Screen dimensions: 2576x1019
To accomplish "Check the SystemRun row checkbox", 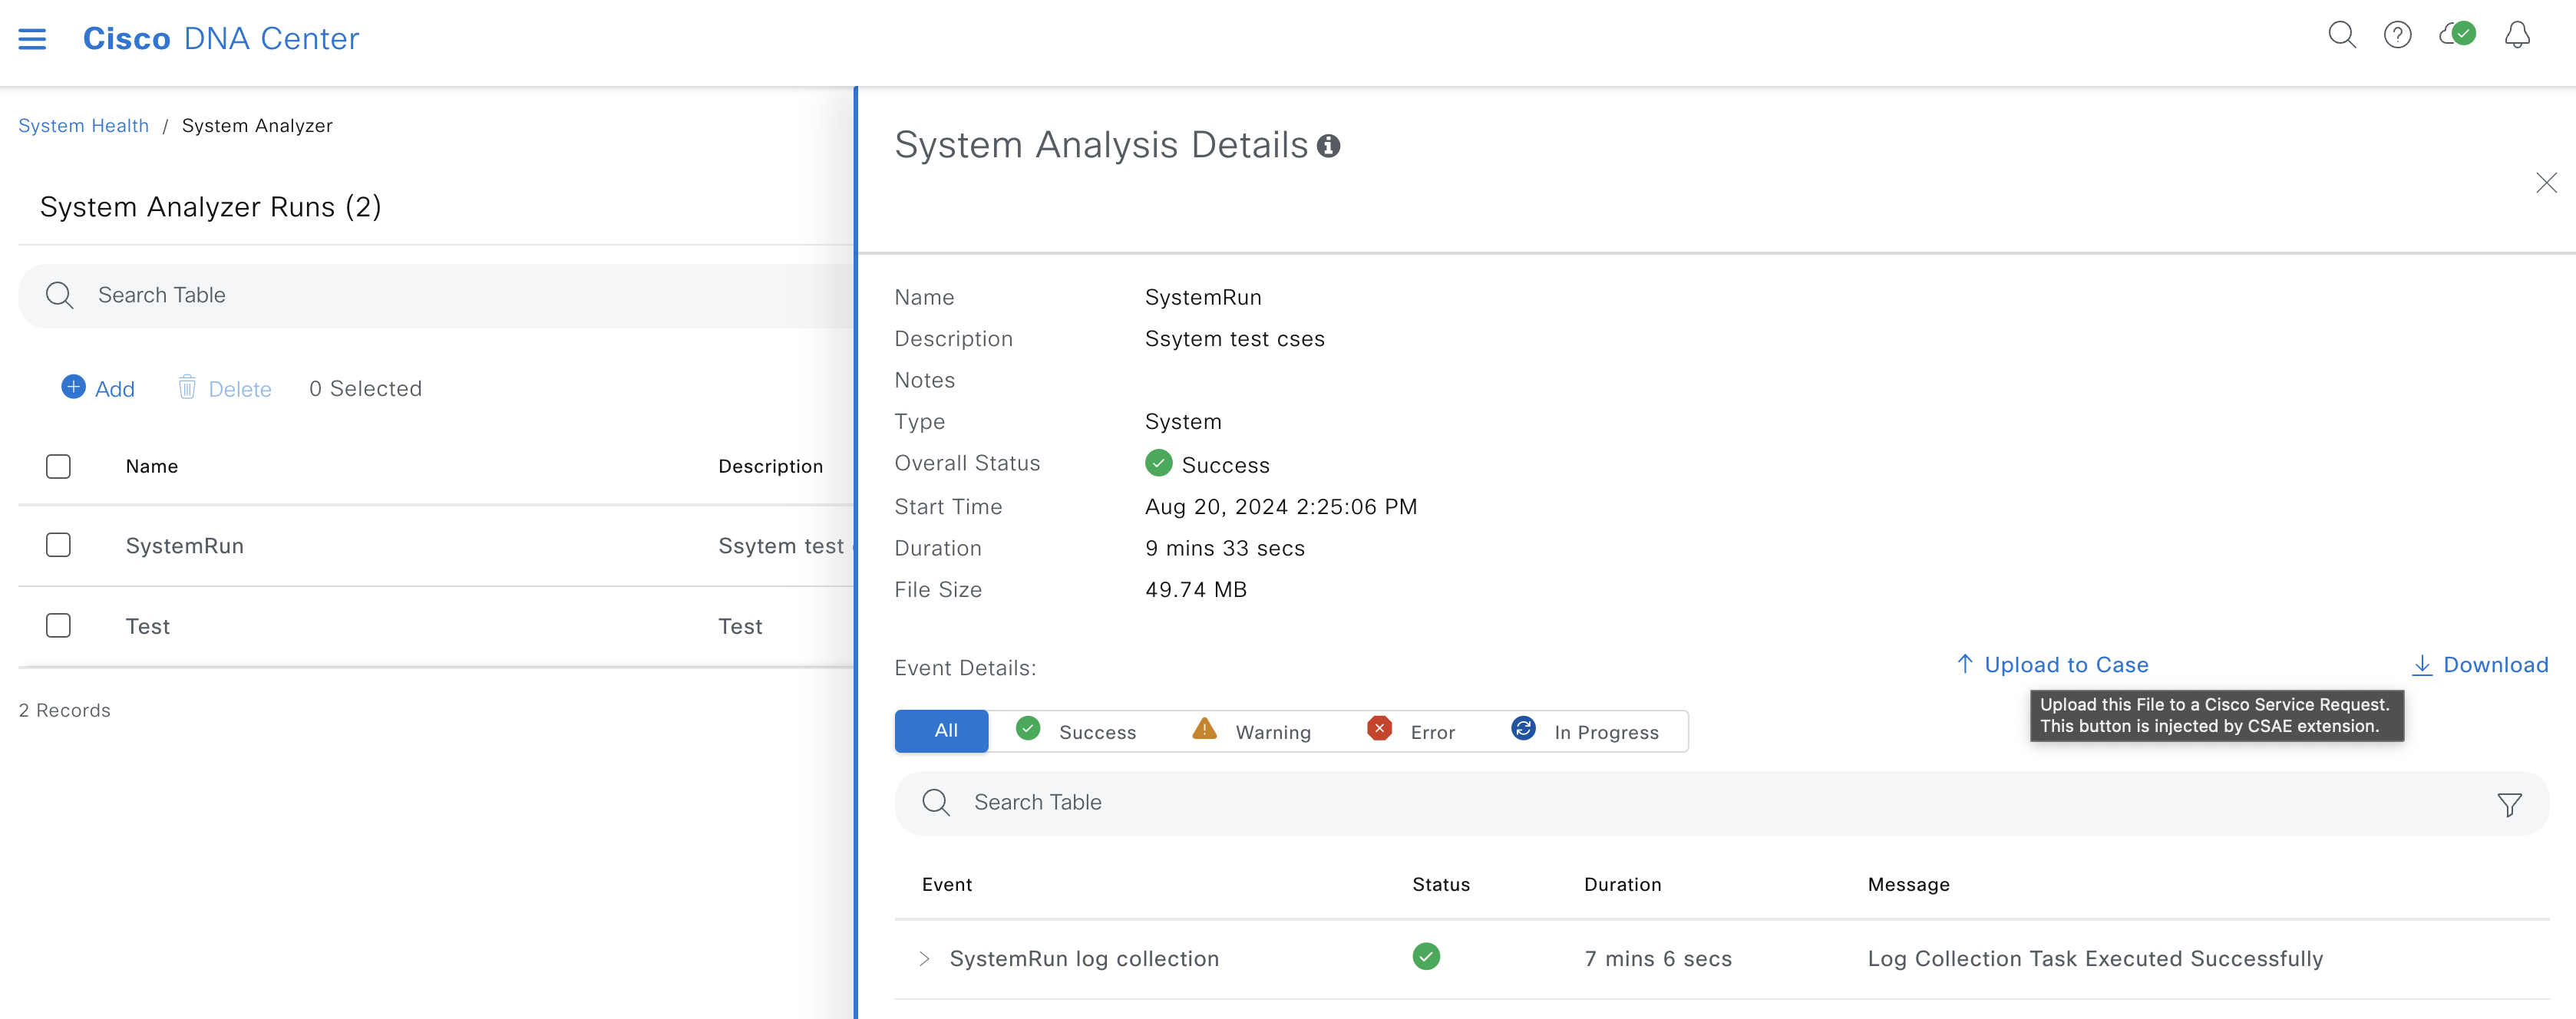I will (x=58, y=545).
